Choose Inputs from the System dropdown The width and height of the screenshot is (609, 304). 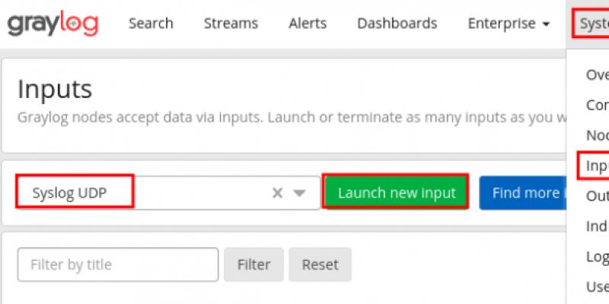[595, 166]
